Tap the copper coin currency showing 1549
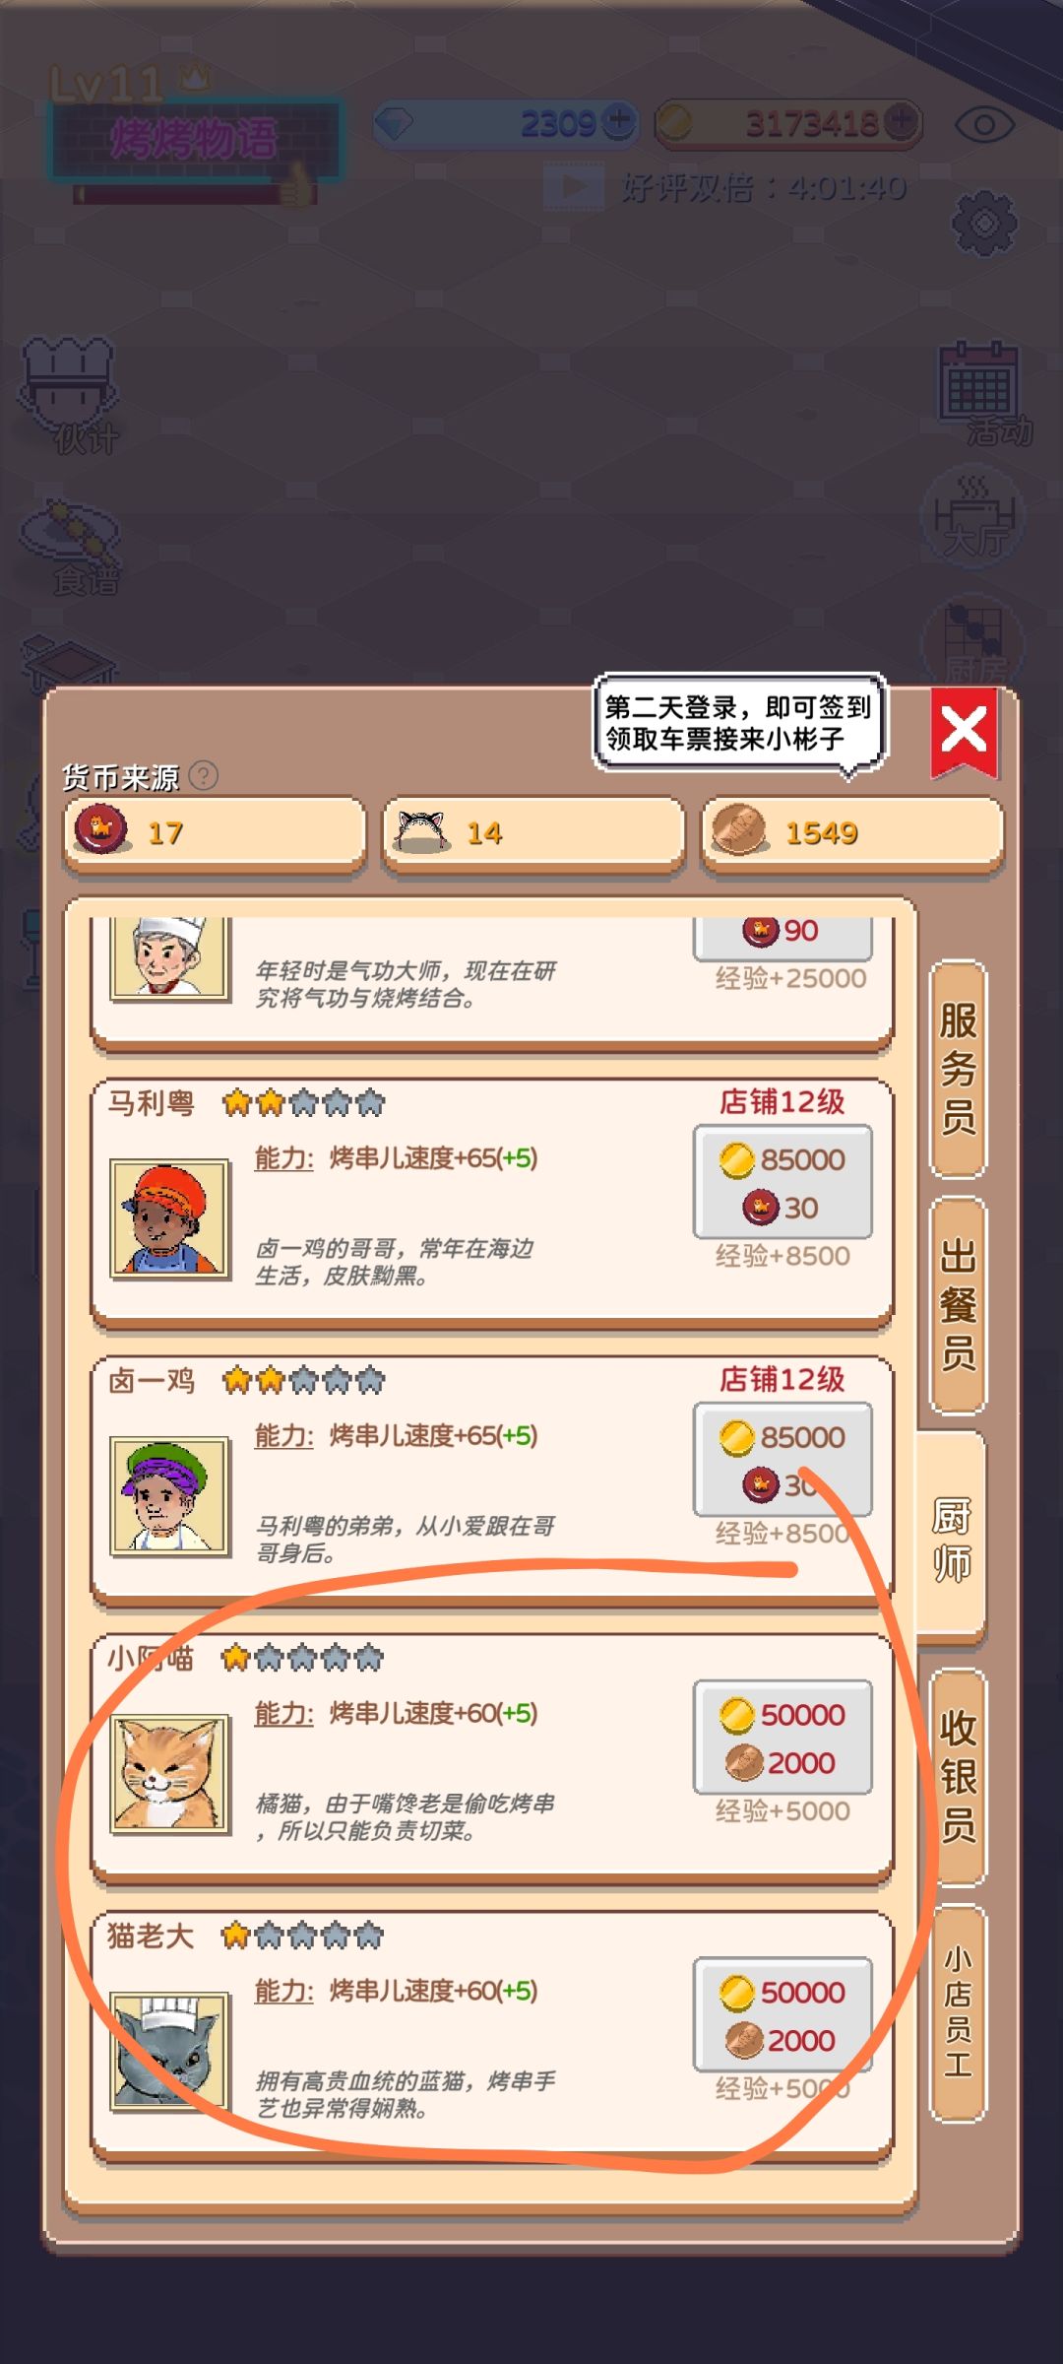1063x2364 pixels. (x=852, y=833)
